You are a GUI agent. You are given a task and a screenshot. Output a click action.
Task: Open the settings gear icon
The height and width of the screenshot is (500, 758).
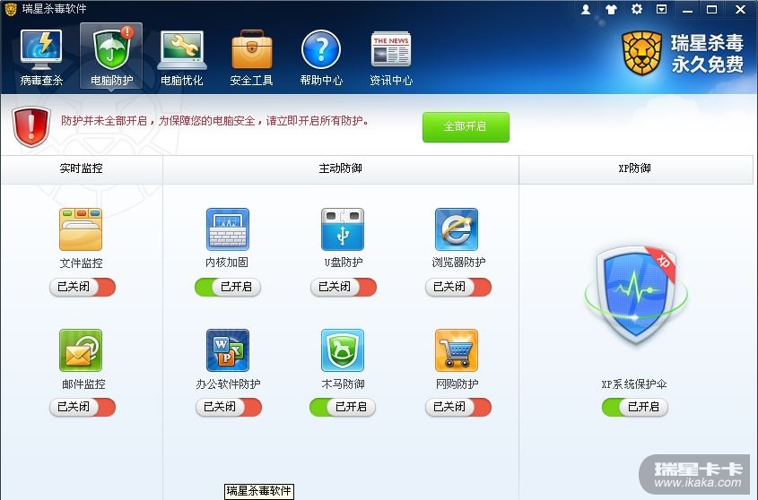637,9
